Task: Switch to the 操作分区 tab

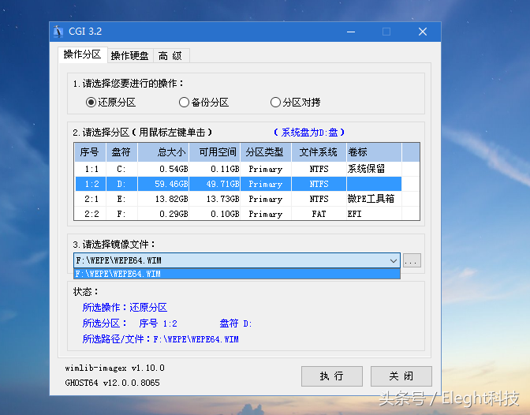Action: coord(82,54)
